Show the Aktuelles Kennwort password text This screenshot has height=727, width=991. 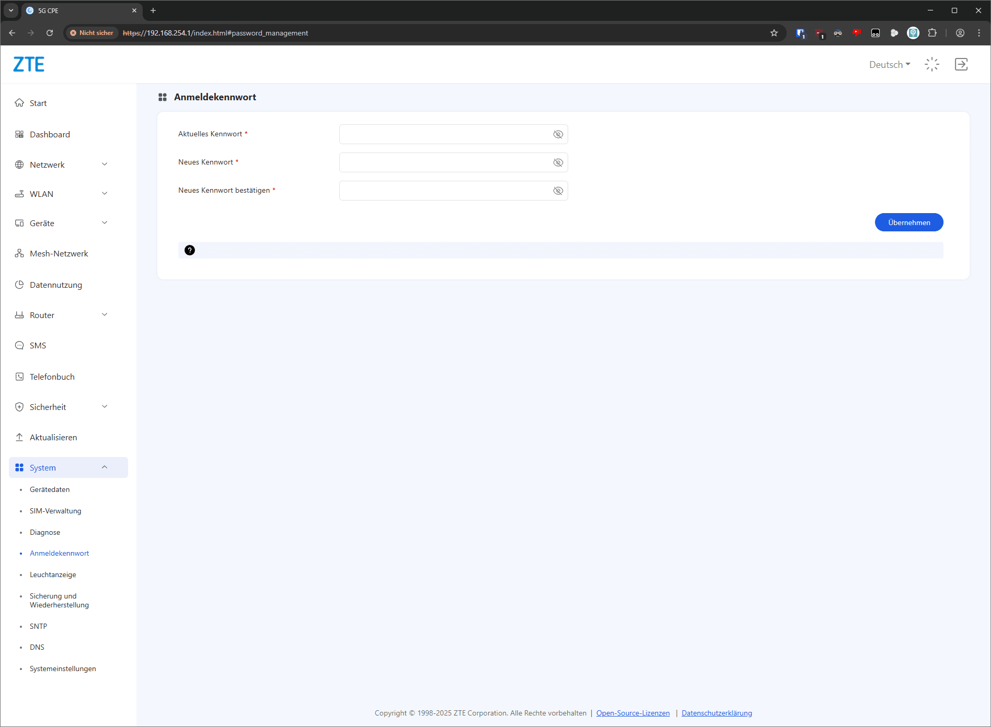[x=558, y=134]
